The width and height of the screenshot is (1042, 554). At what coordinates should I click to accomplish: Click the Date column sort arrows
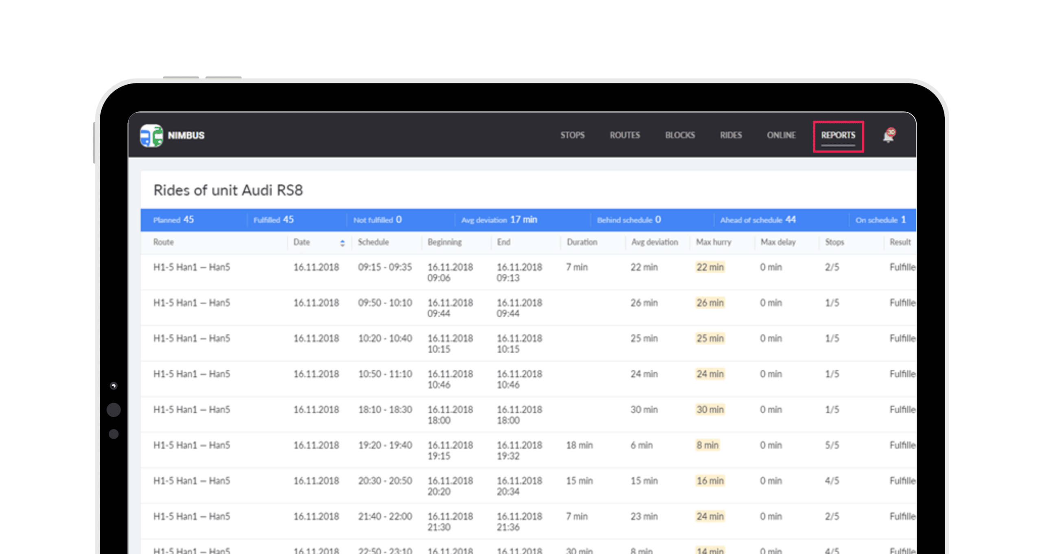pos(342,243)
